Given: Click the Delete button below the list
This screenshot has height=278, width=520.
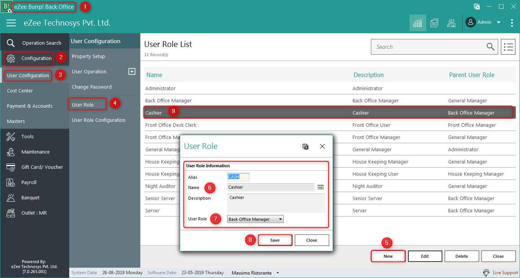Looking at the screenshot, I should tap(461, 256).
